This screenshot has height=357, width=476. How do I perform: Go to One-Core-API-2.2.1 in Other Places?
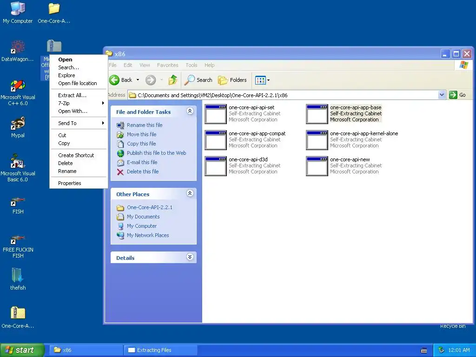pos(149,207)
